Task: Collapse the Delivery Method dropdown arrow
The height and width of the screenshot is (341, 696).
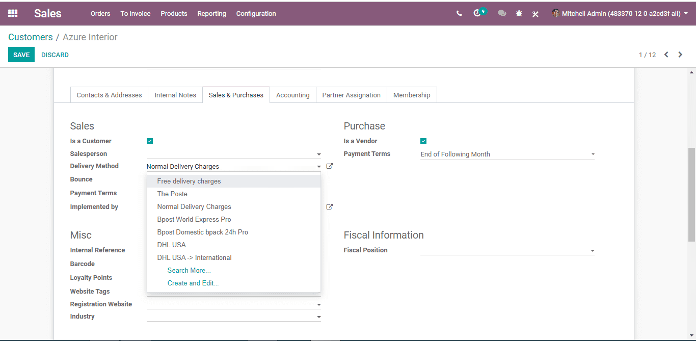Action: 319,167
